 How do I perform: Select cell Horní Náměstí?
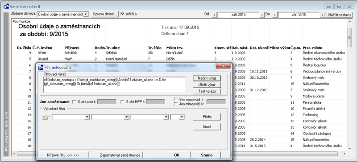pyautogui.click(x=116, y=59)
